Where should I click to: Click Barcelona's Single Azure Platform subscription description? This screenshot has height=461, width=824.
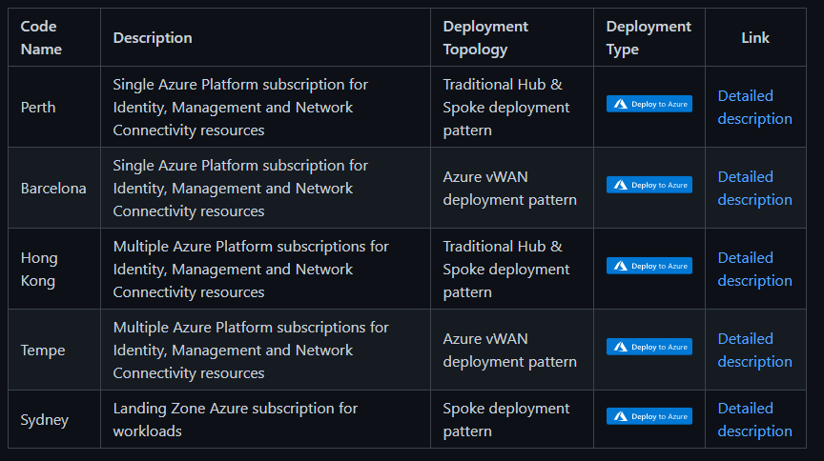240,188
